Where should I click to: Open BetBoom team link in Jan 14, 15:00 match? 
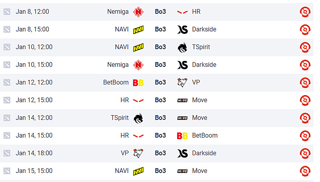205,136
